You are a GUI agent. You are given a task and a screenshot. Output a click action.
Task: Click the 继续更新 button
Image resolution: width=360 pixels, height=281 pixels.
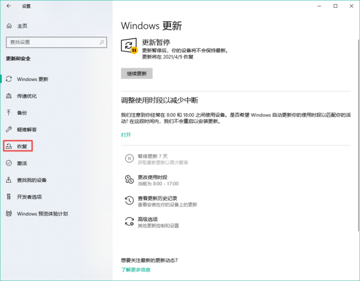pyautogui.click(x=137, y=73)
